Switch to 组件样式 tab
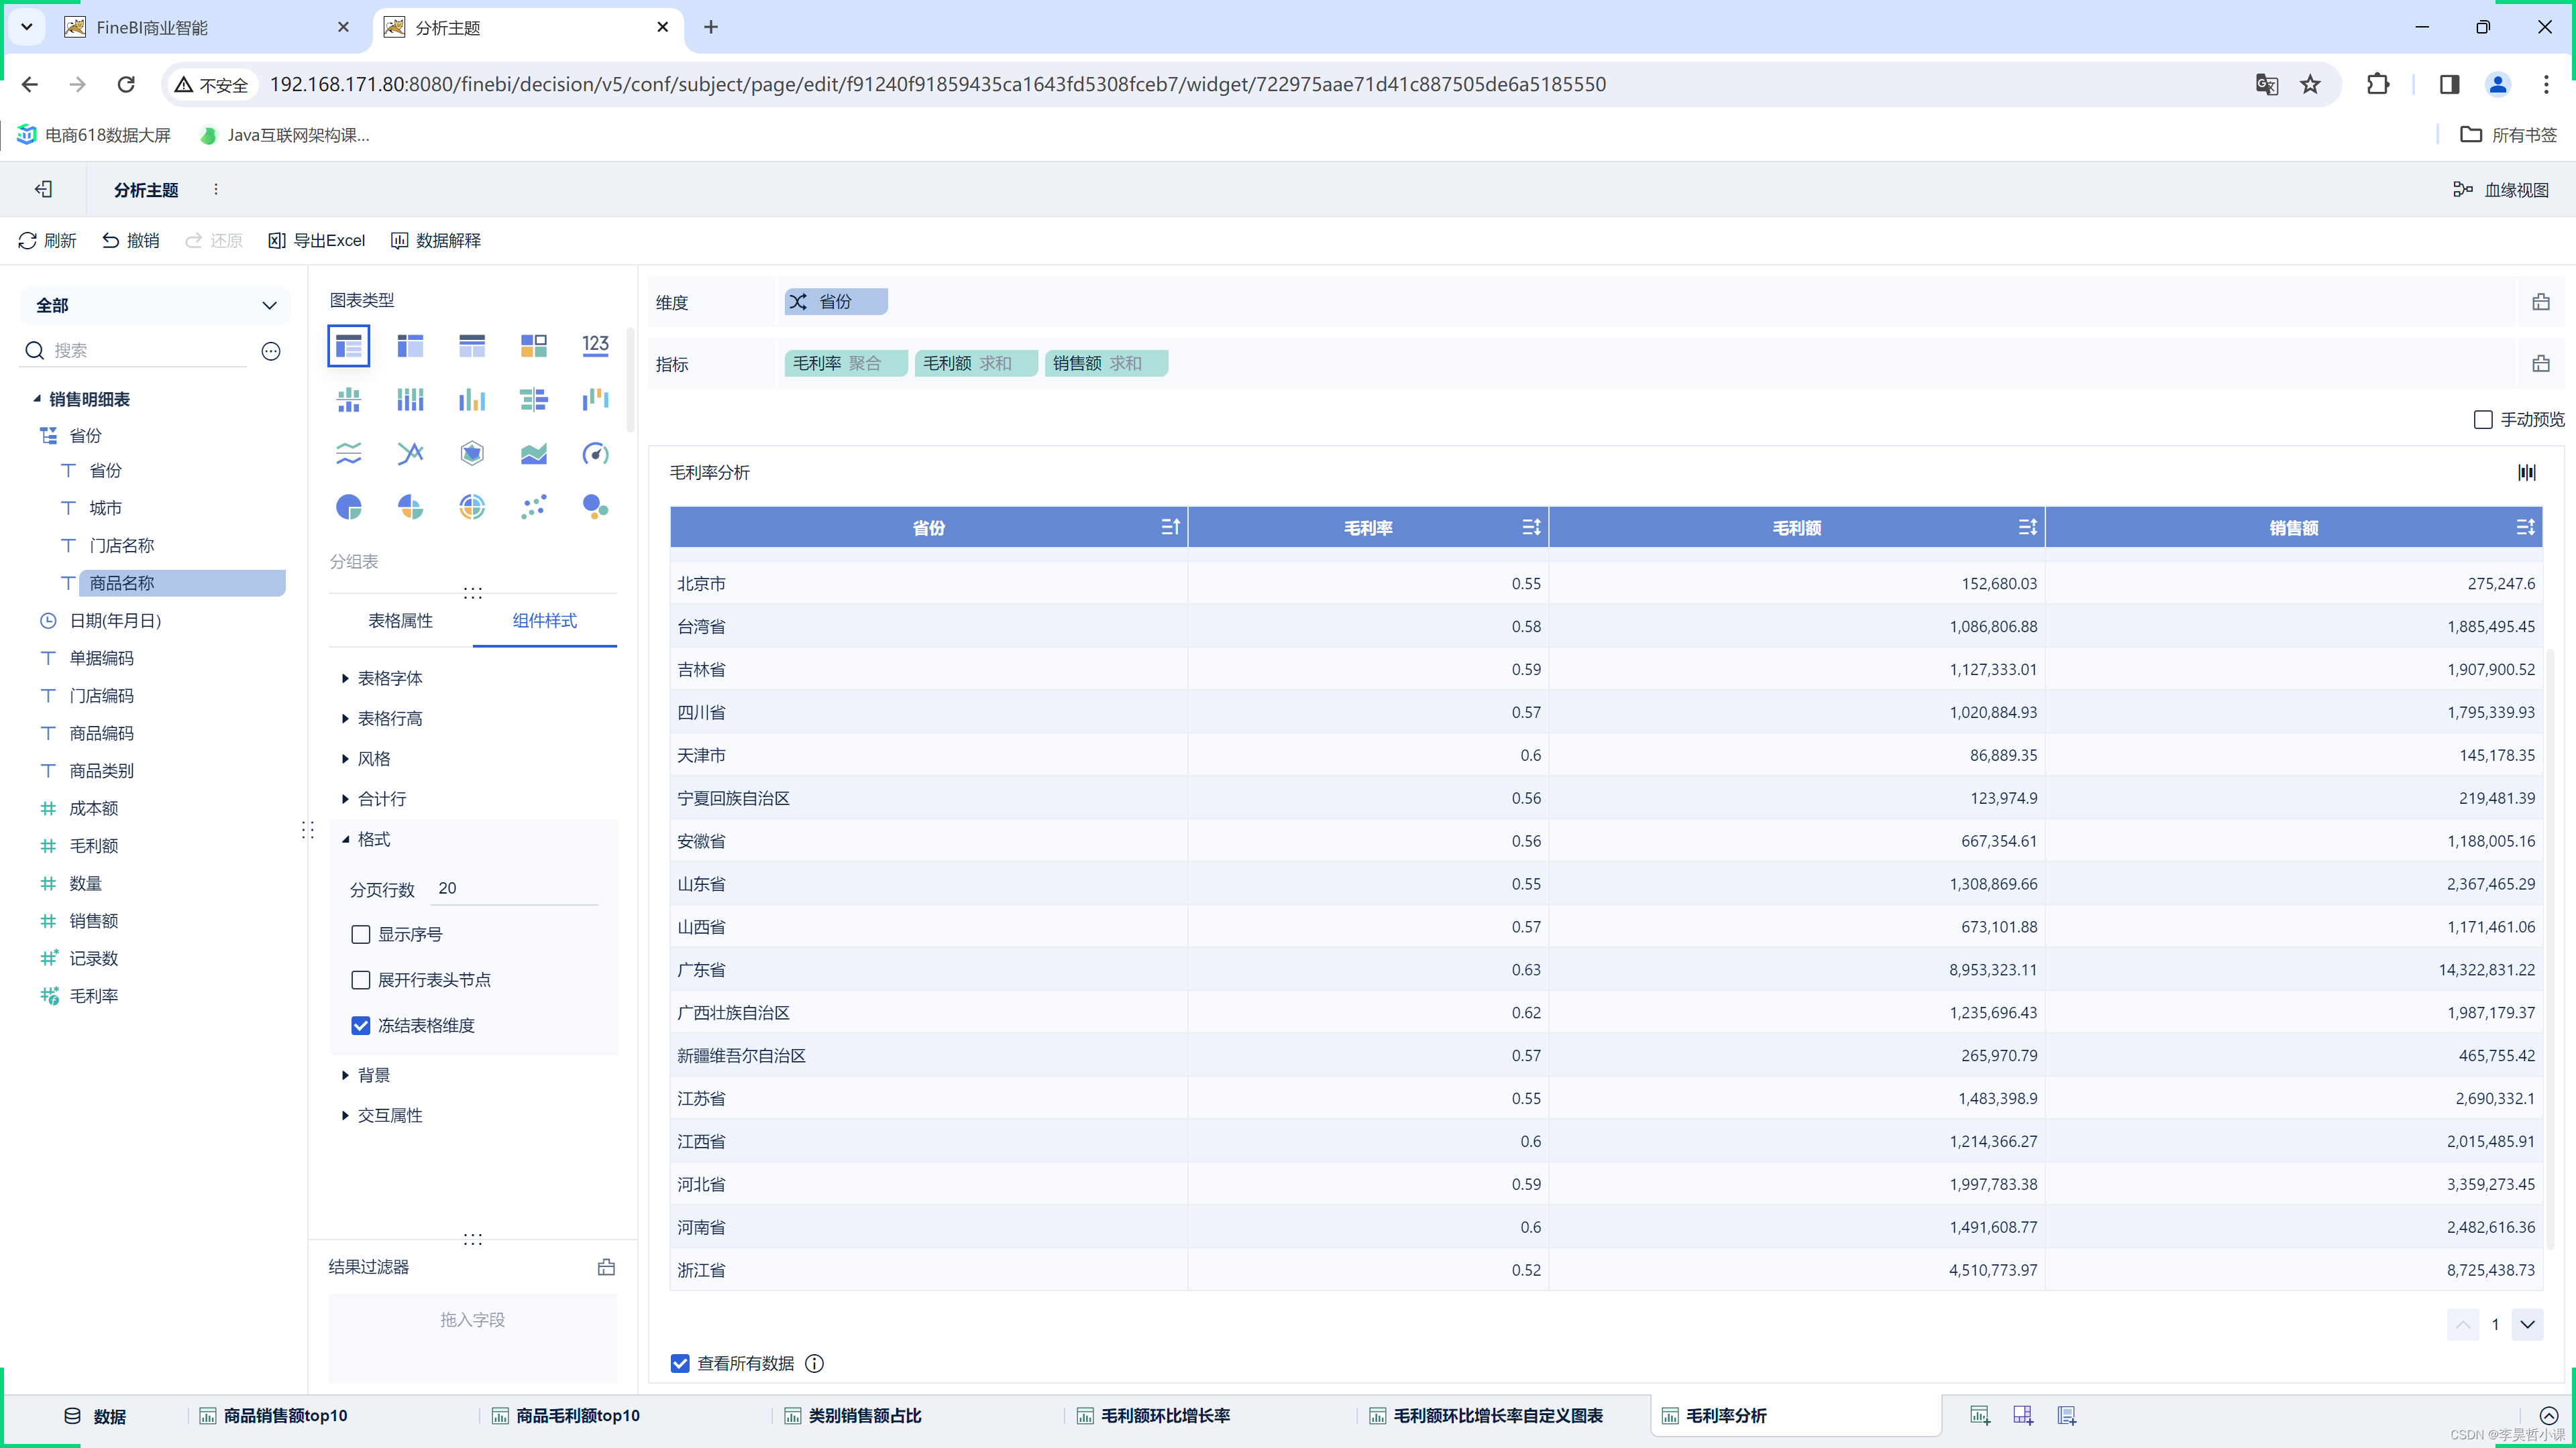This screenshot has width=2576, height=1448. (544, 621)
